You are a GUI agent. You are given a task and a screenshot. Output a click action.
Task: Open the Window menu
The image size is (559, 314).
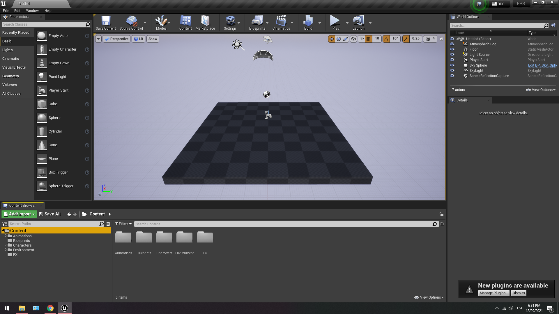[32, 11]
